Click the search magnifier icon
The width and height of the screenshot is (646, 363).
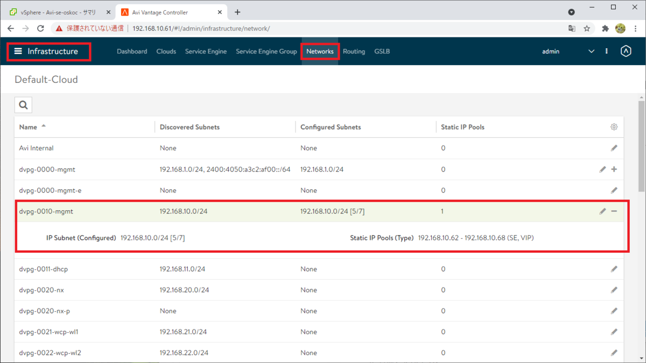pyautogui.click(x=23, y=105)
